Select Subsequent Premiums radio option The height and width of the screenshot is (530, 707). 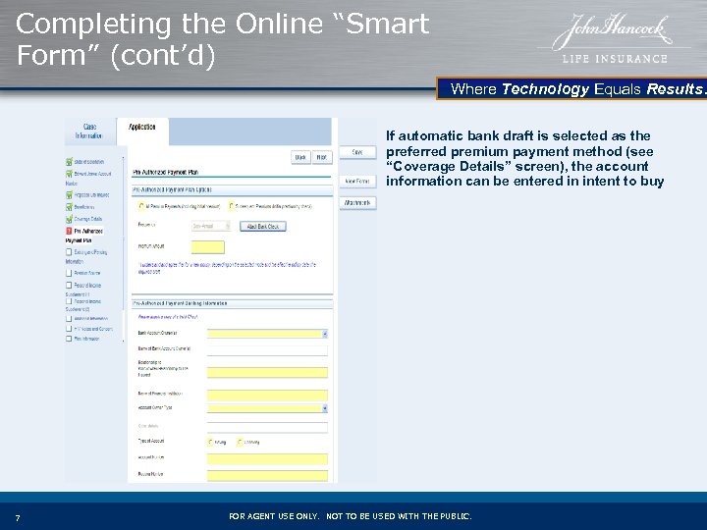pyautogui.click(x=232, y=206)
